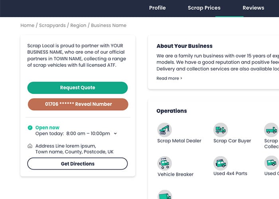279x199 pixels.
Task: Open the Profile tab
Action: pos(157,8)
